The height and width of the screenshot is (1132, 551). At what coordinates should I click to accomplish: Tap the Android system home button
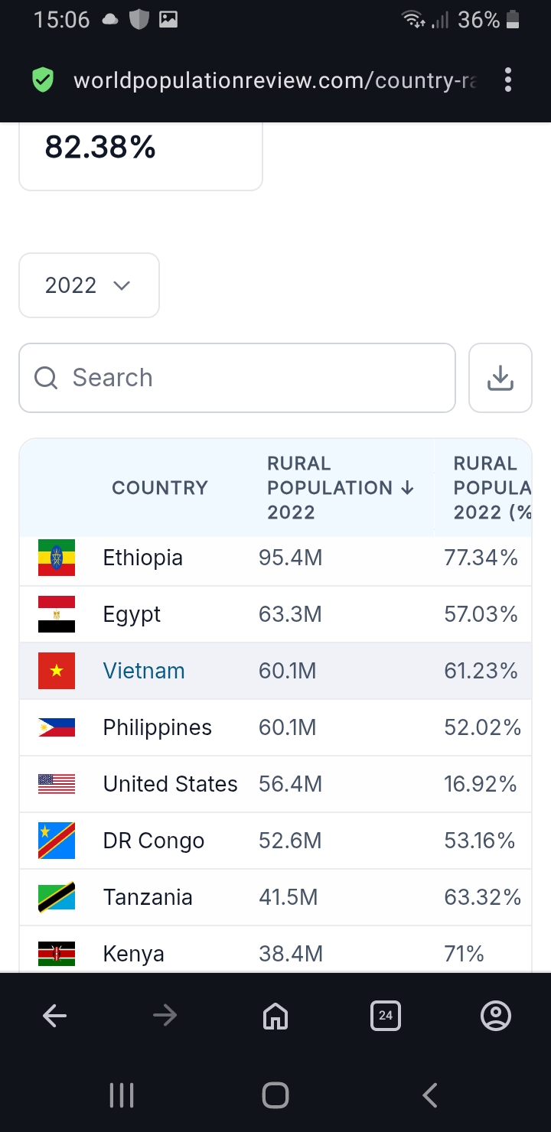(275, 1095)
